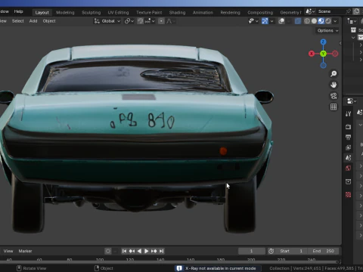Open viewport shading options dropdown
363x272 pixels.
(x=335, y=21)
